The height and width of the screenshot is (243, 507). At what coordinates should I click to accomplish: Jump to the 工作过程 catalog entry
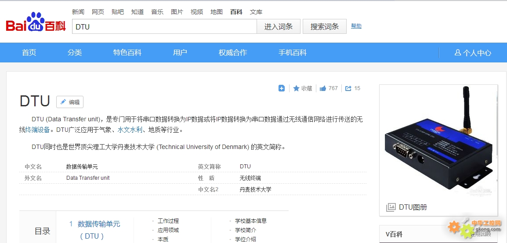coord(168,221)
